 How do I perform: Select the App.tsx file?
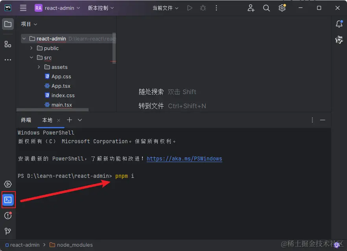point(57,86)
